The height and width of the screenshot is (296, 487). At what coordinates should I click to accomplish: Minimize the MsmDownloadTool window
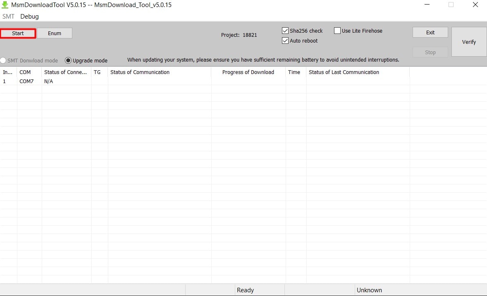tap(427, 5)
